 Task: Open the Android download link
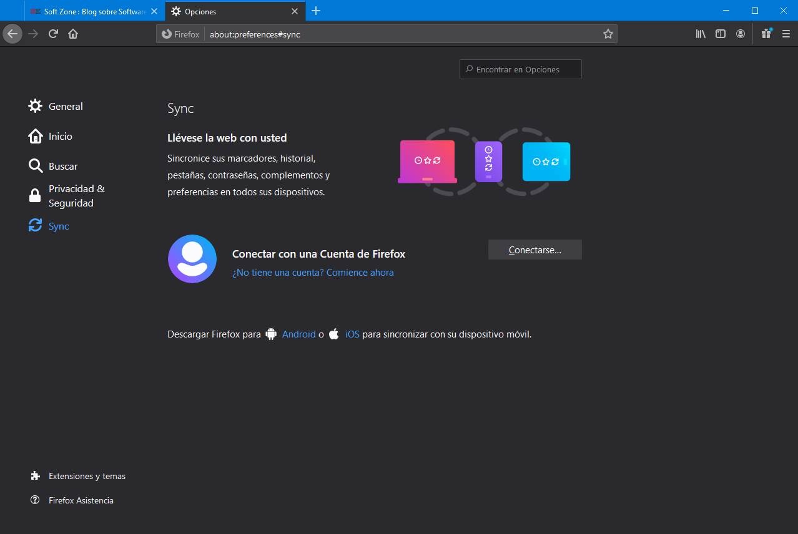tap(298, 334)
